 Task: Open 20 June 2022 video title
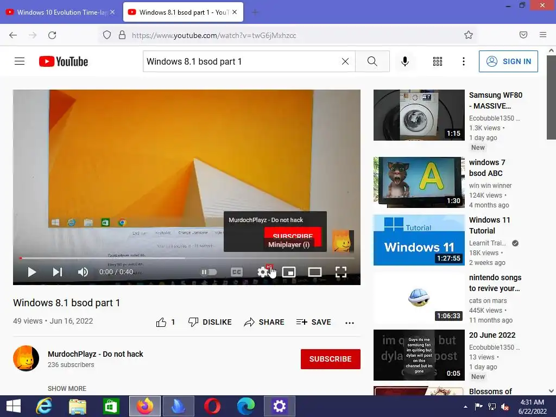point(492,335)
